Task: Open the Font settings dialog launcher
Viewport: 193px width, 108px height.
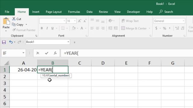Action: tap(87, 36)
